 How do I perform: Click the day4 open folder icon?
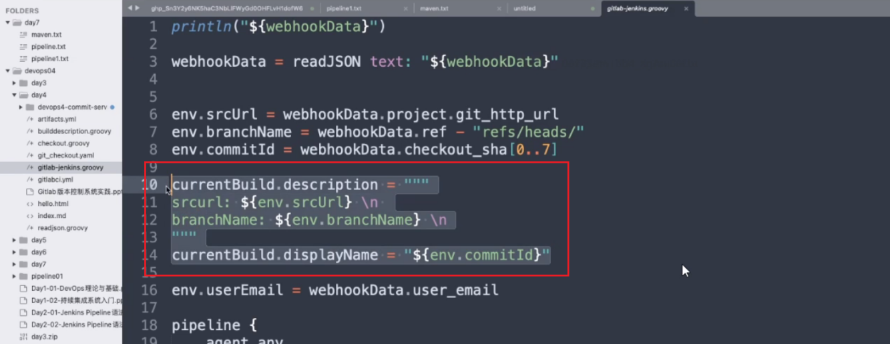coord(23,95)
